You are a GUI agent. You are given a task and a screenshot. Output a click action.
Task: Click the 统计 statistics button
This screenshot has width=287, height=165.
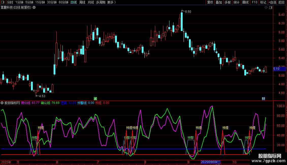pyautogui.click(x=236, y=2)
